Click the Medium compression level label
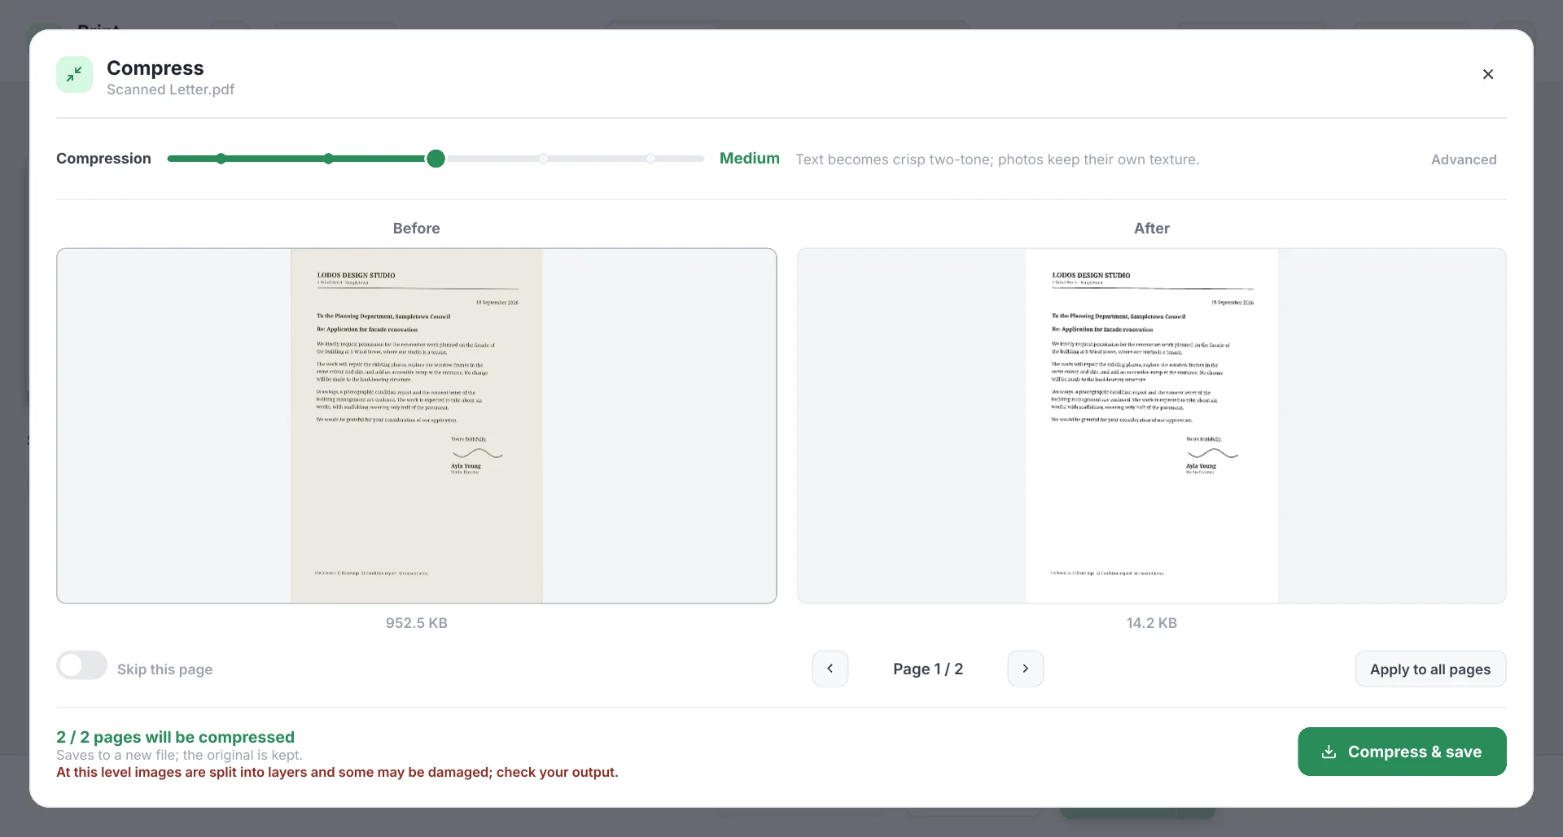 click(x=749, y=159)
